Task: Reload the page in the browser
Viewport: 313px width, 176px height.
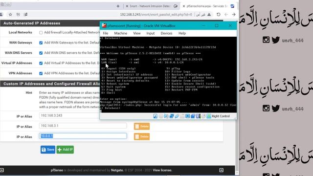Action: pos(219,14)
